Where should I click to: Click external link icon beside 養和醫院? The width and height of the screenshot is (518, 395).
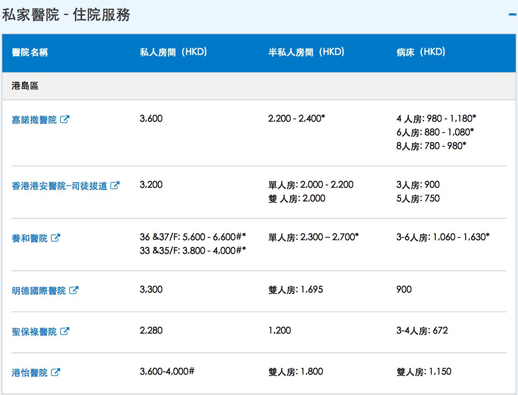pyautogui.click(x=56, y=238)
